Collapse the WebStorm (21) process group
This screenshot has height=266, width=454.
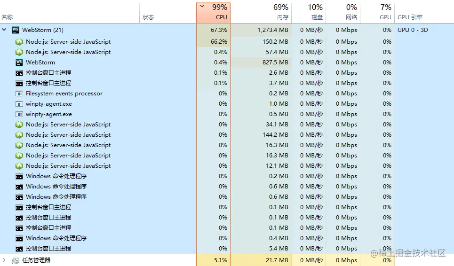(4, 30)
